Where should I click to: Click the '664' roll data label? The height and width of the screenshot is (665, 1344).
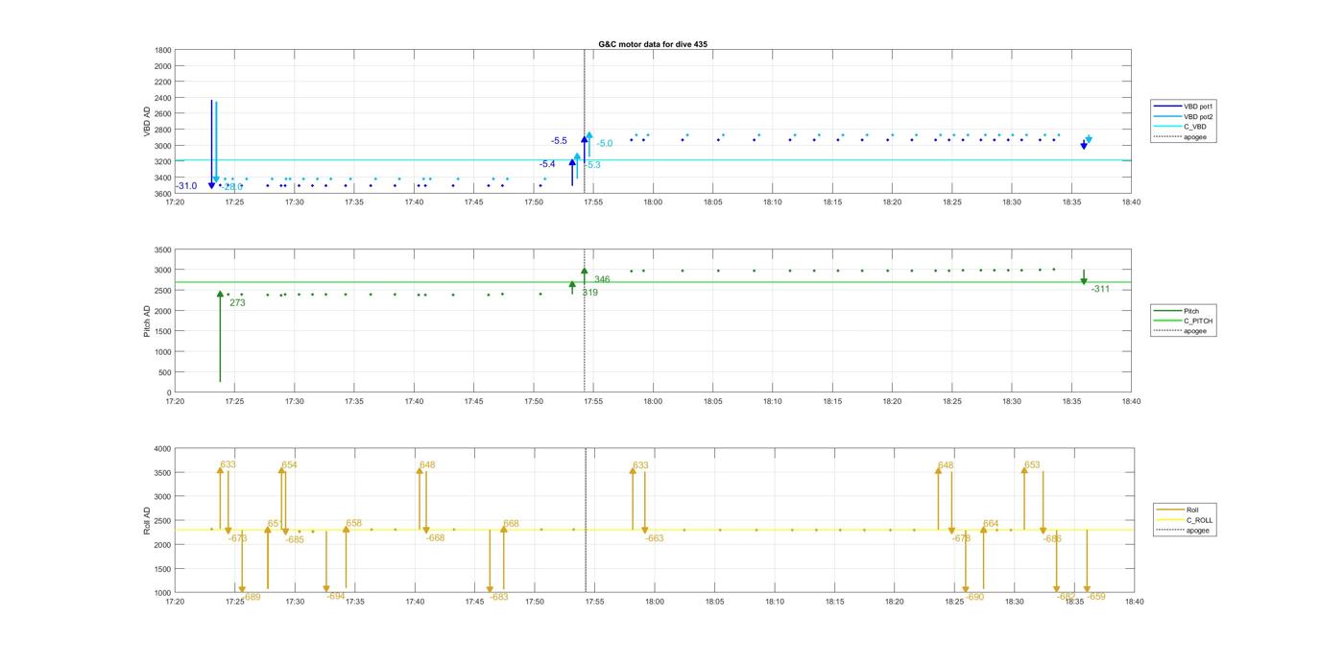tap(991, 524)
